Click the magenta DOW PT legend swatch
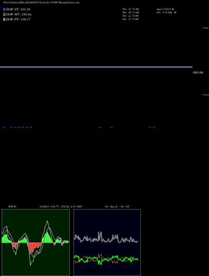Viewport: 209px width, 276px height. click(4, 19)
